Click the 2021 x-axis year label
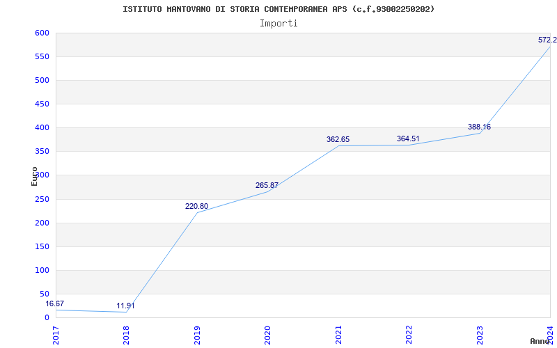Screen dimensions: 557x348 tap(338, 335)
